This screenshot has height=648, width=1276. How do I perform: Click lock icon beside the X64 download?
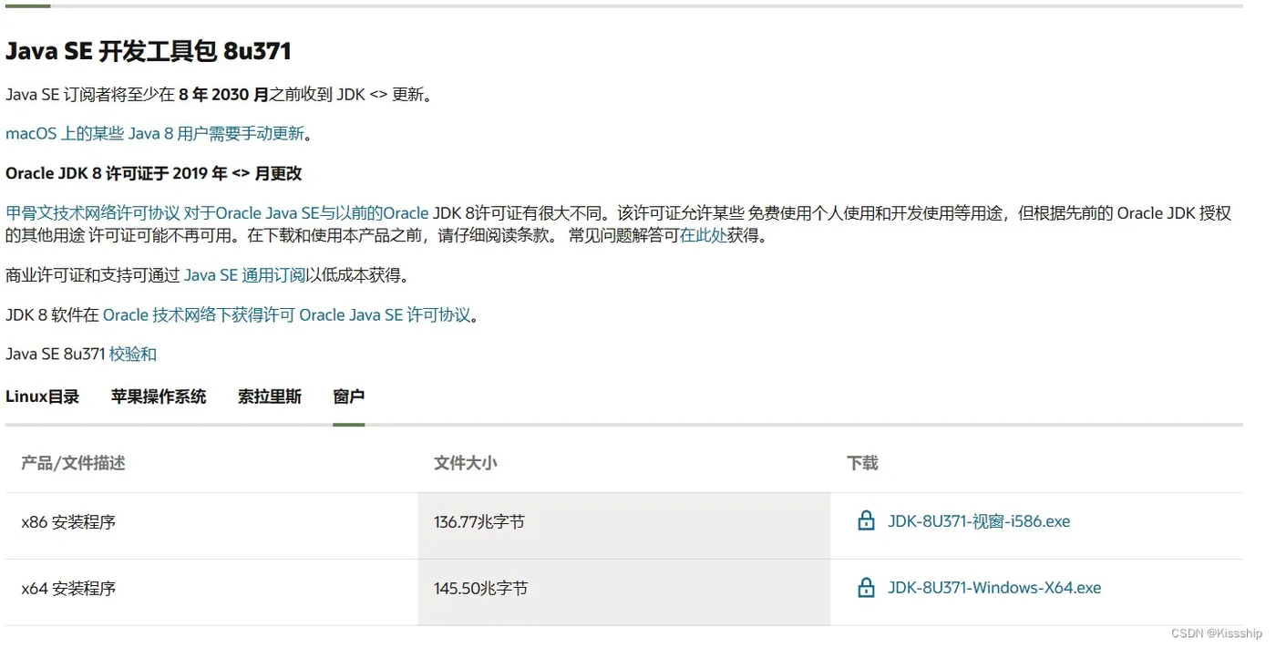coord(866,589)
